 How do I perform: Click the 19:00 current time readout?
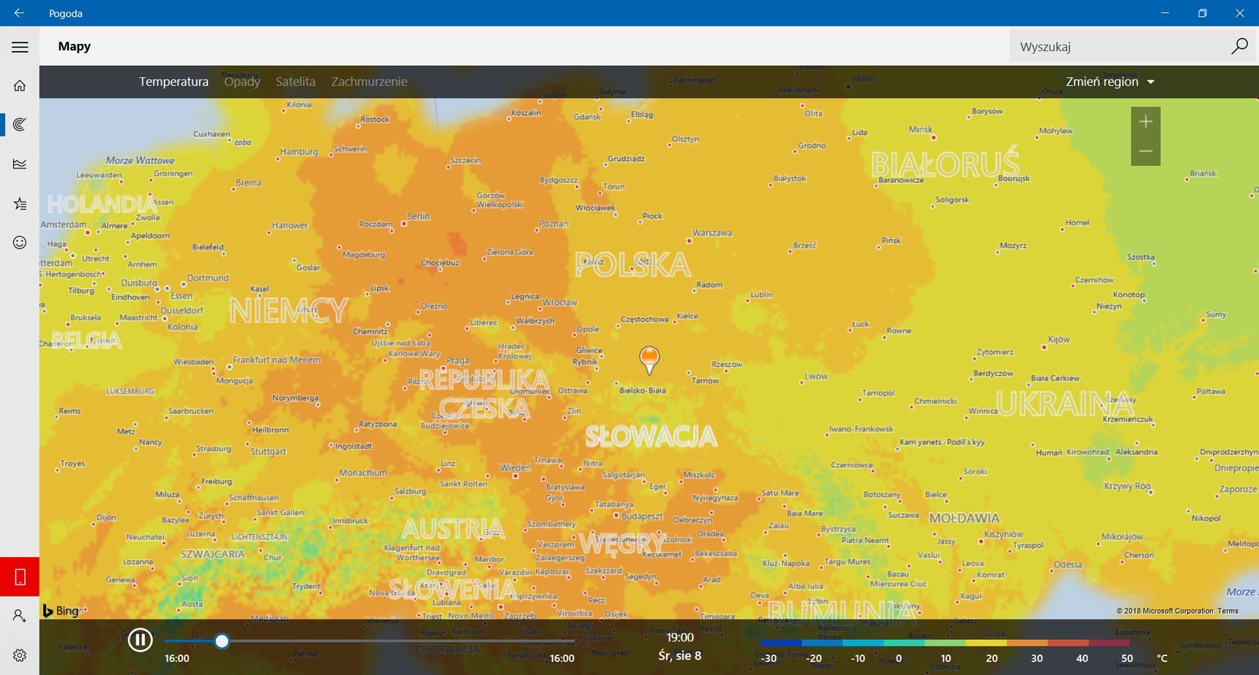(x=680, y=638)
